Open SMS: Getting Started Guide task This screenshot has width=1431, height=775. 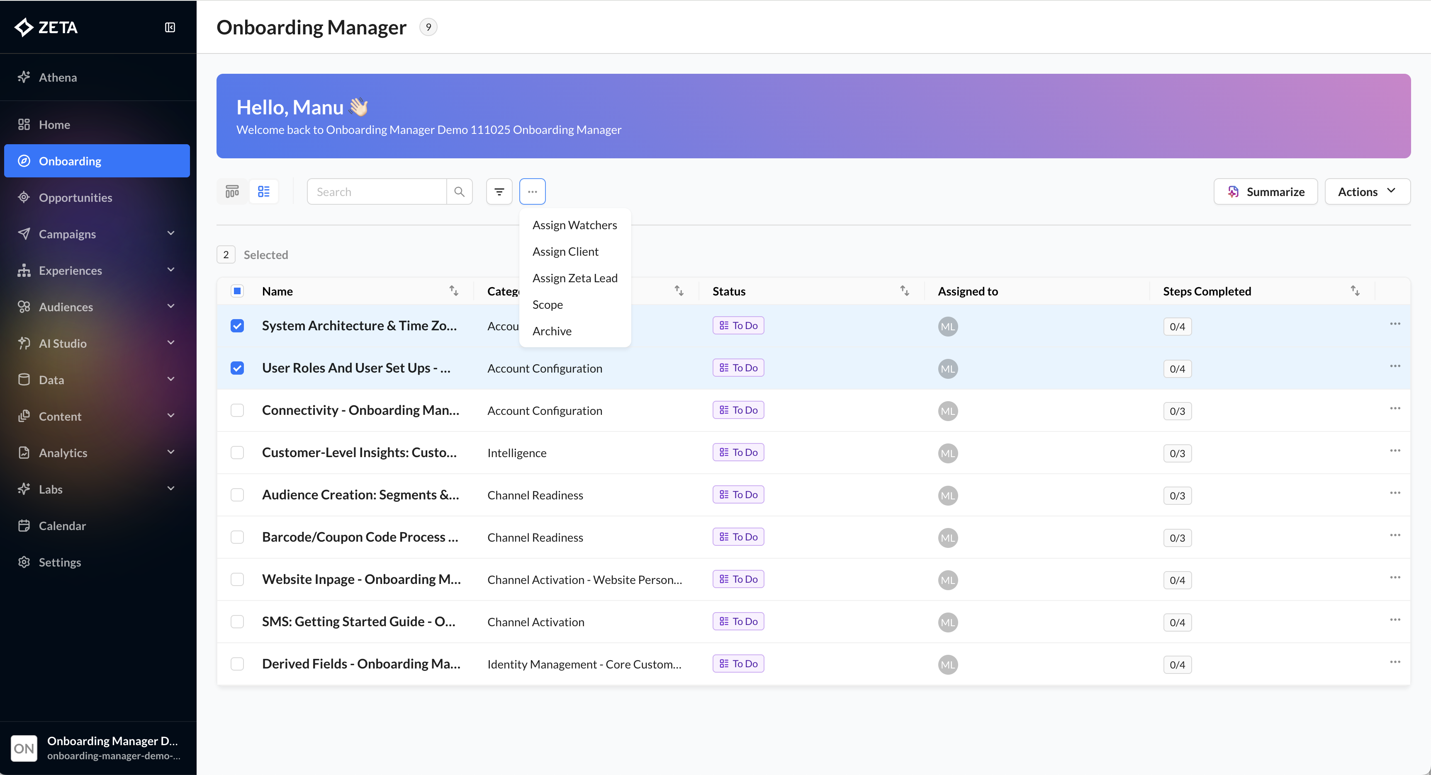pos(358,621)
